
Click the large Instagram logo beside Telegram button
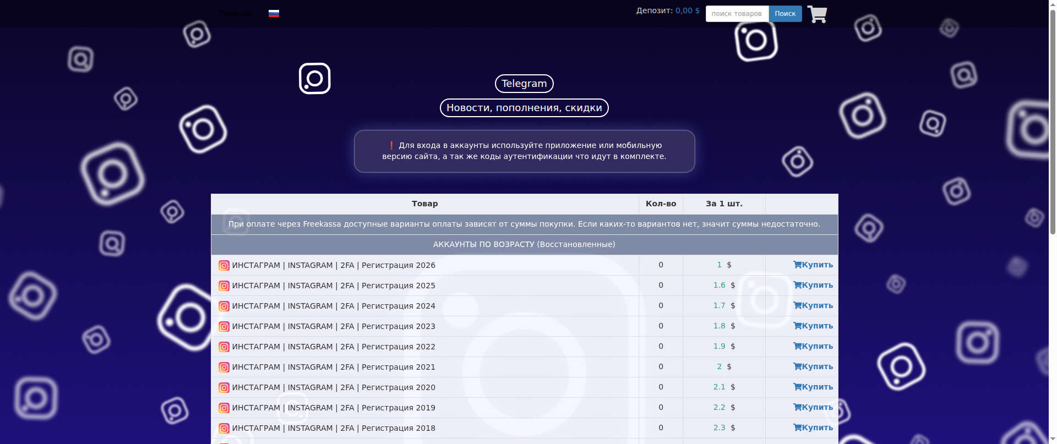point(315,78)
